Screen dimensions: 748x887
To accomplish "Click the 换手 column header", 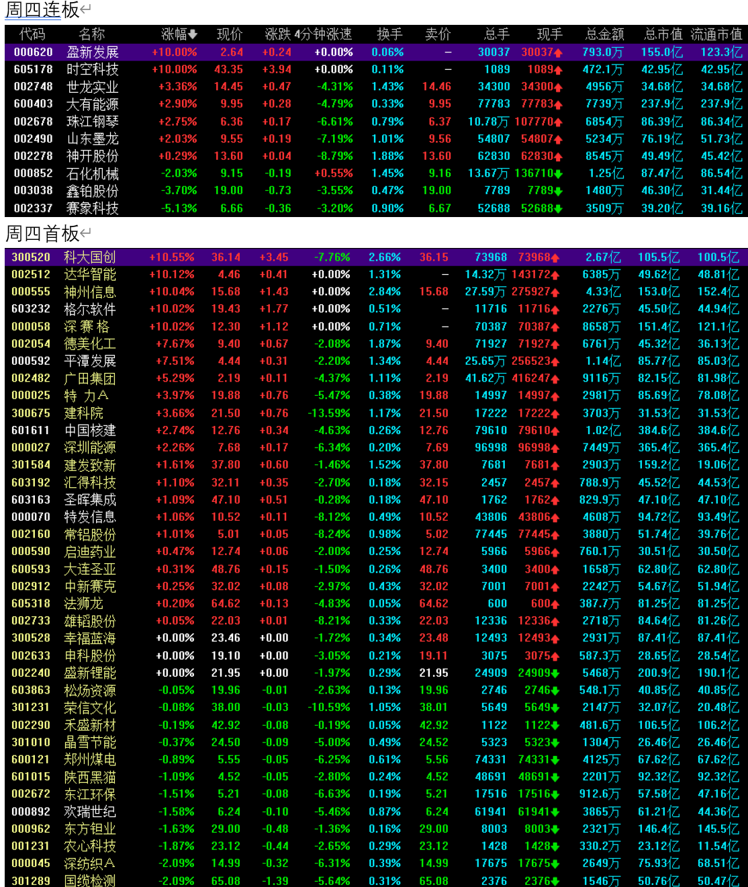I will (389, 34).
